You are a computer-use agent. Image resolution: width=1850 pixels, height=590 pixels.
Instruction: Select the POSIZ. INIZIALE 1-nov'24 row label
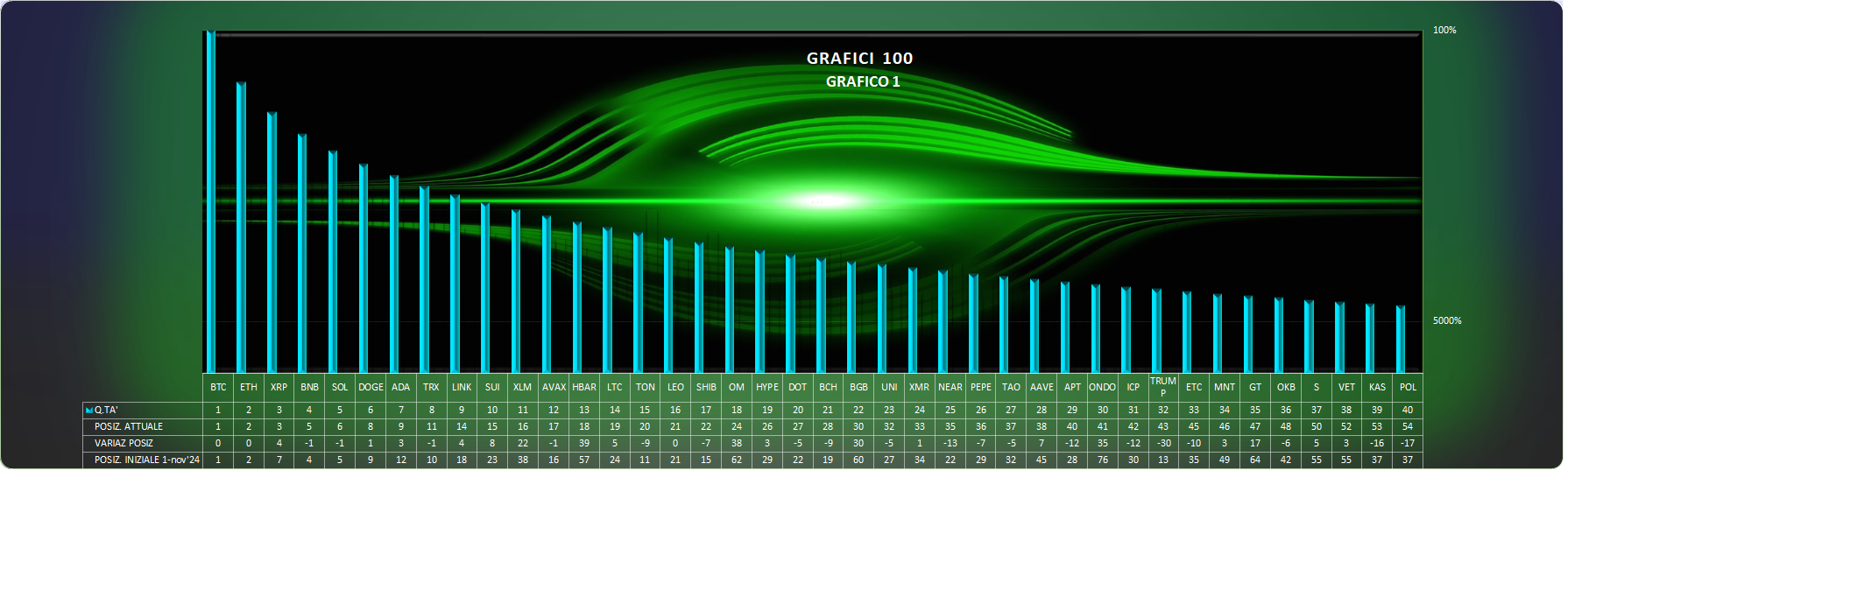pos(147,460)
